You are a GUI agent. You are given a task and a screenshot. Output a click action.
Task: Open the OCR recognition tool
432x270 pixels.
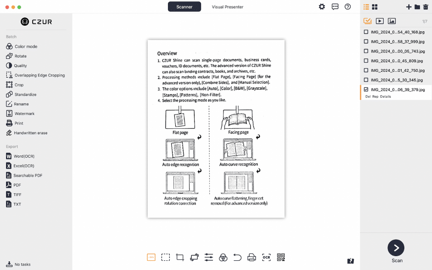pyautogui.click(x=265, y=257)
